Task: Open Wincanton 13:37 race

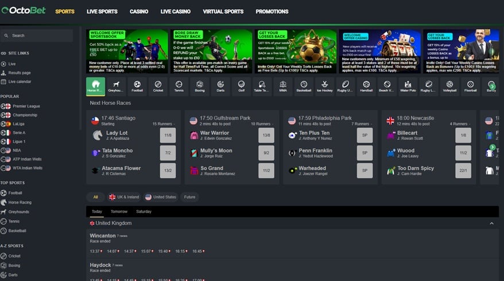Action: tap(96, 251)
